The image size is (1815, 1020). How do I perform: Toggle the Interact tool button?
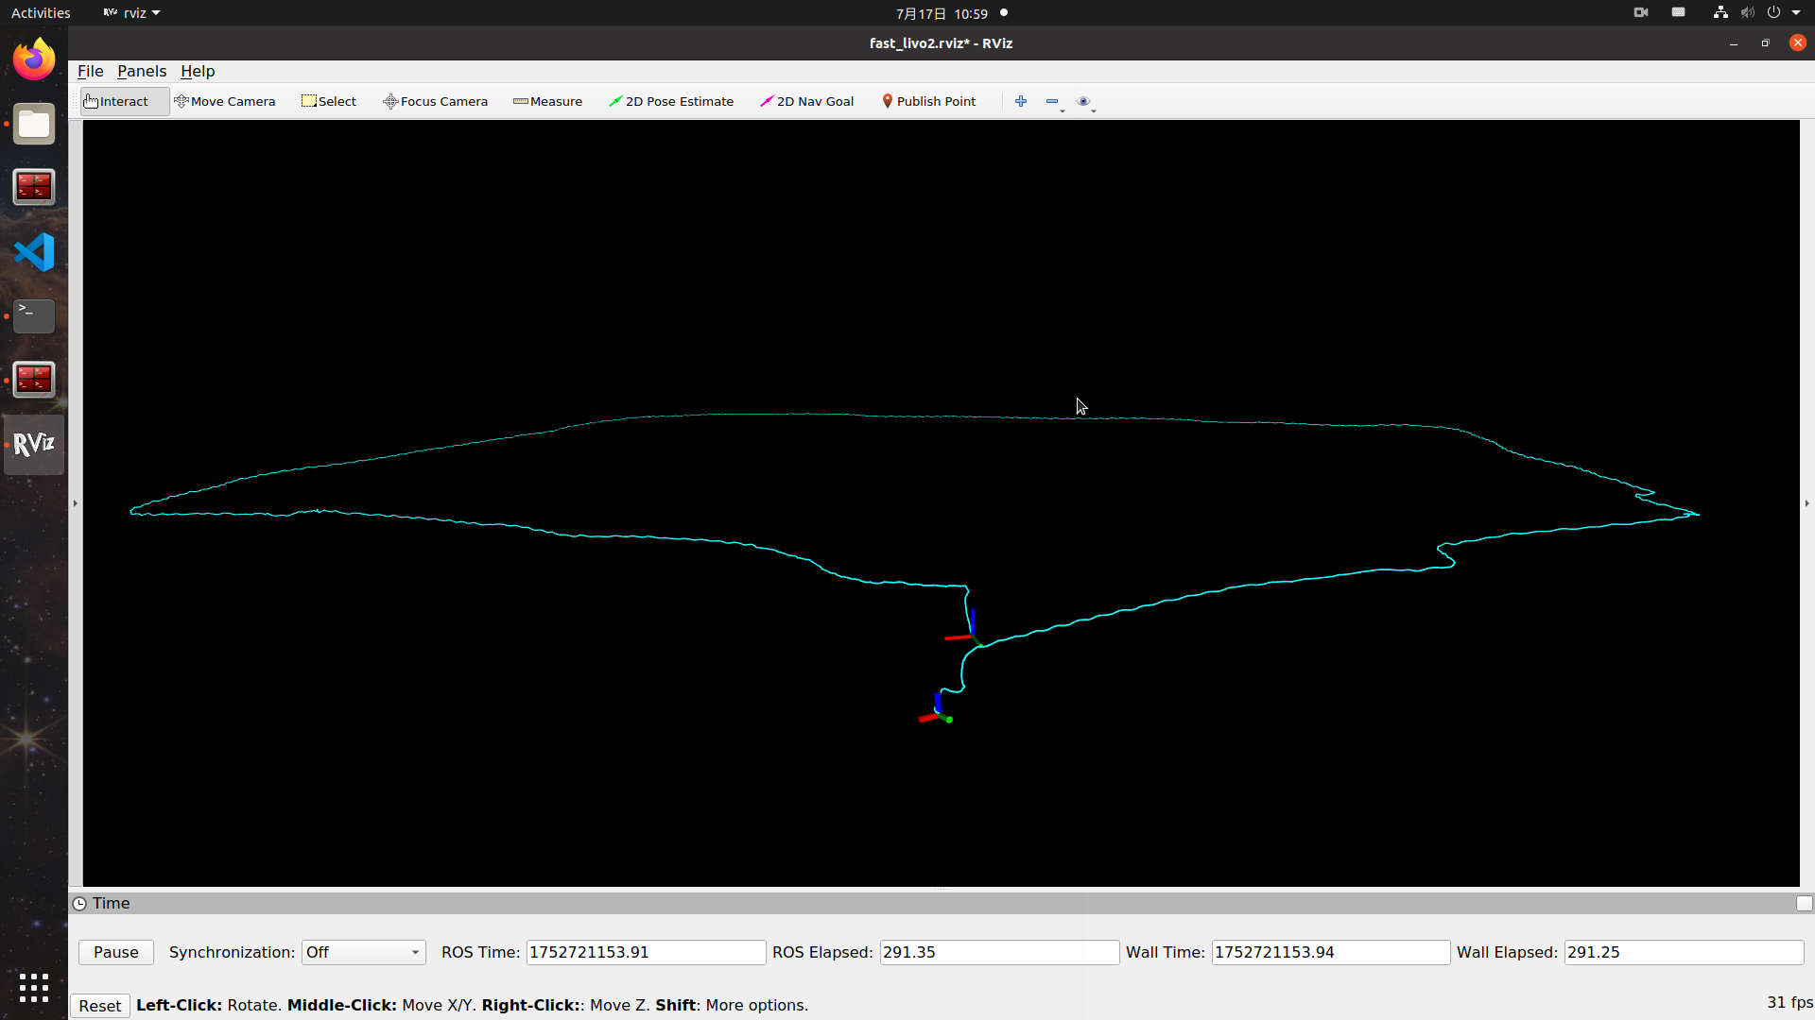tap(116, 101)
